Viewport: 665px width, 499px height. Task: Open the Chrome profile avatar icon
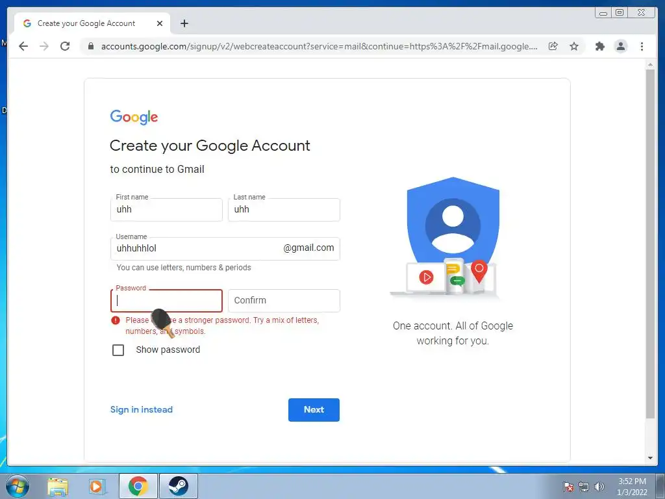pos(621,46)
